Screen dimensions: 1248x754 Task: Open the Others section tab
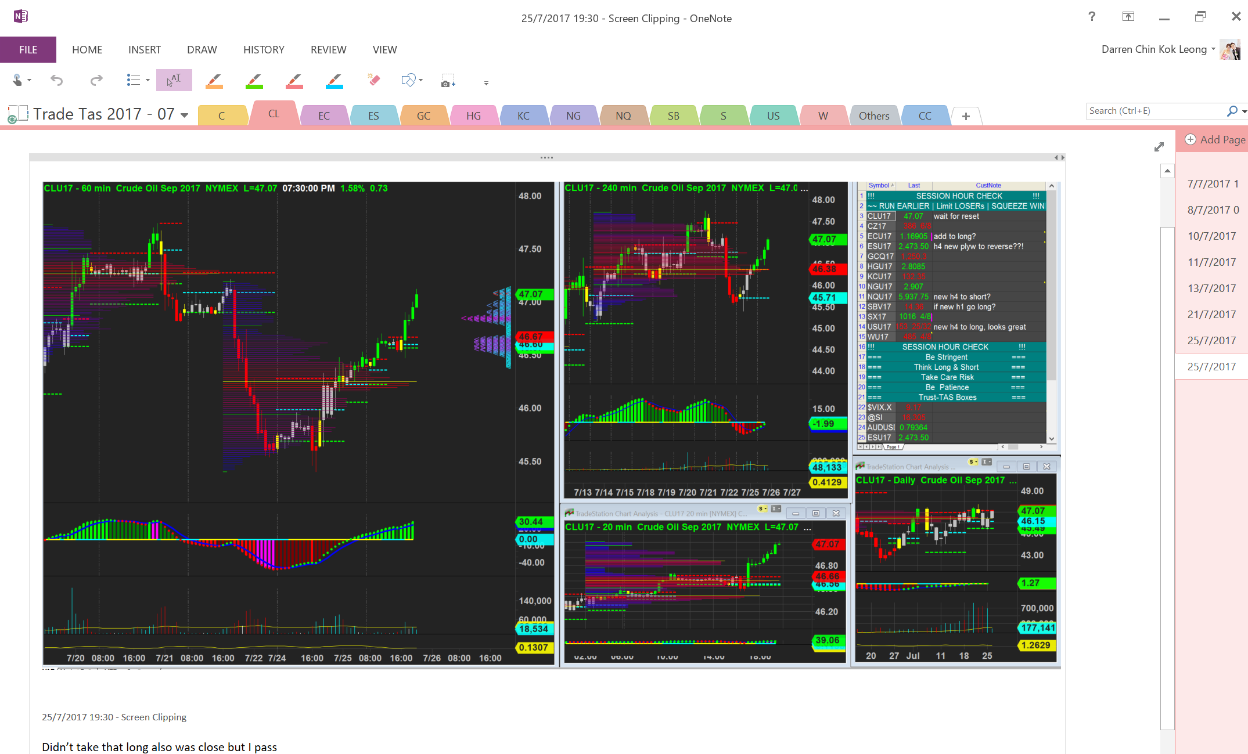coord(874,116)
